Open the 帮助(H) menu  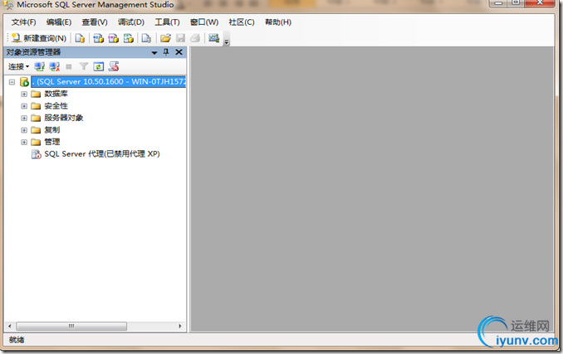(278, 22)
